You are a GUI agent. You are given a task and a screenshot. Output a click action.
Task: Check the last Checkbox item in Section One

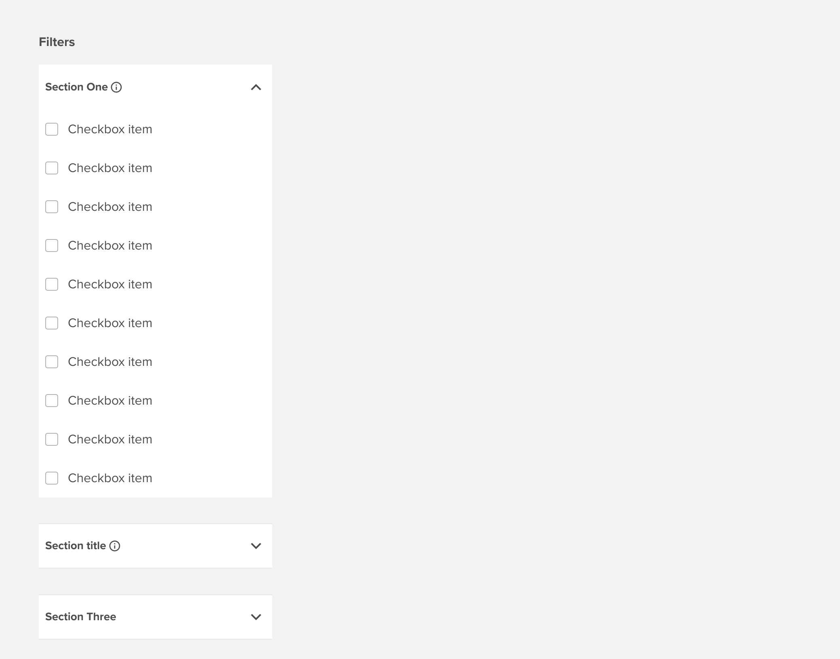(52, 478)
